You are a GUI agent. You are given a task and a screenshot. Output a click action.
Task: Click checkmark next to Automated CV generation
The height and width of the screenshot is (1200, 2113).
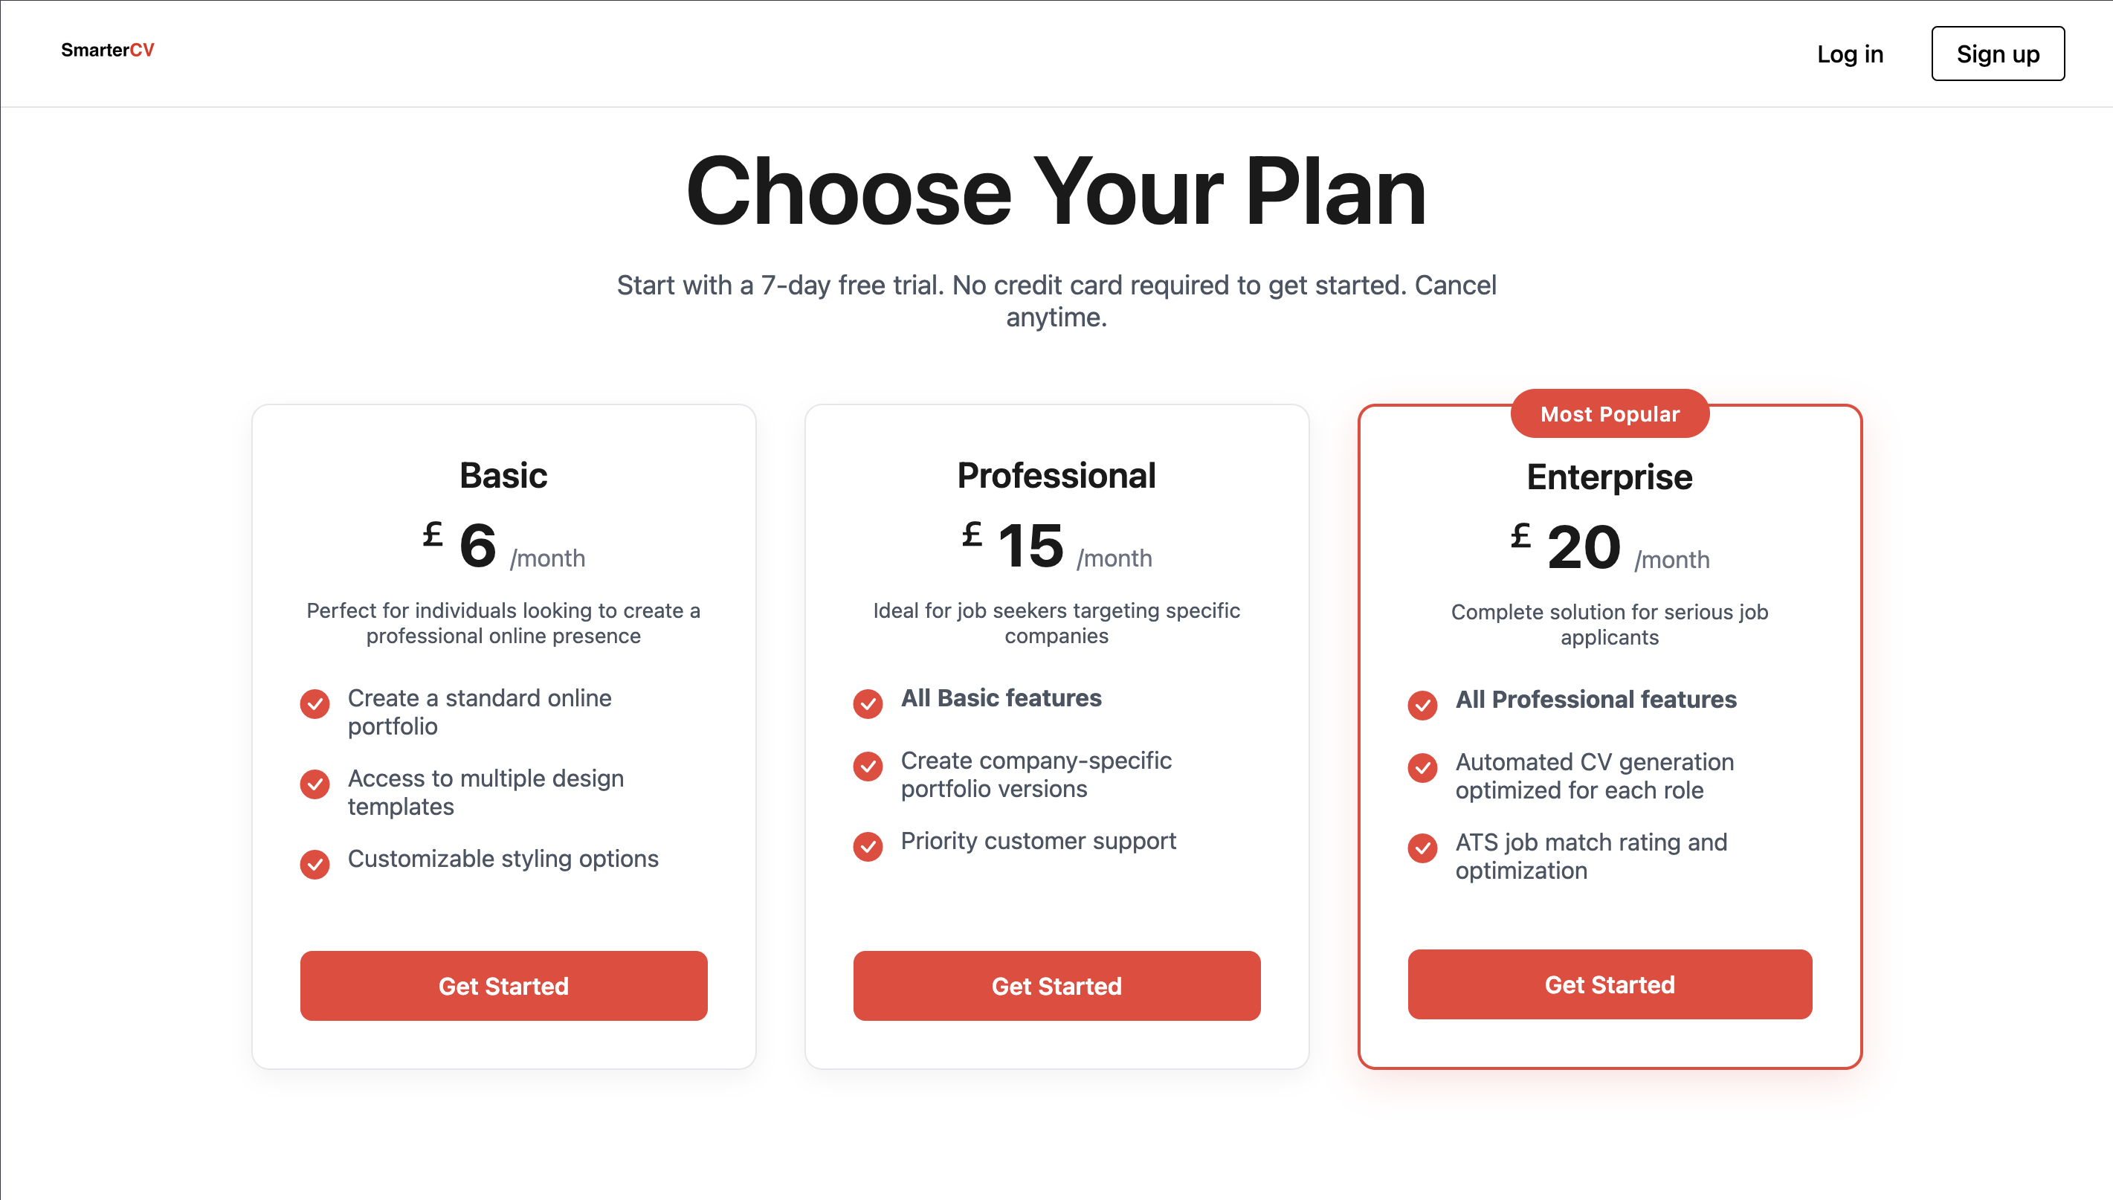pos(1422,768)
